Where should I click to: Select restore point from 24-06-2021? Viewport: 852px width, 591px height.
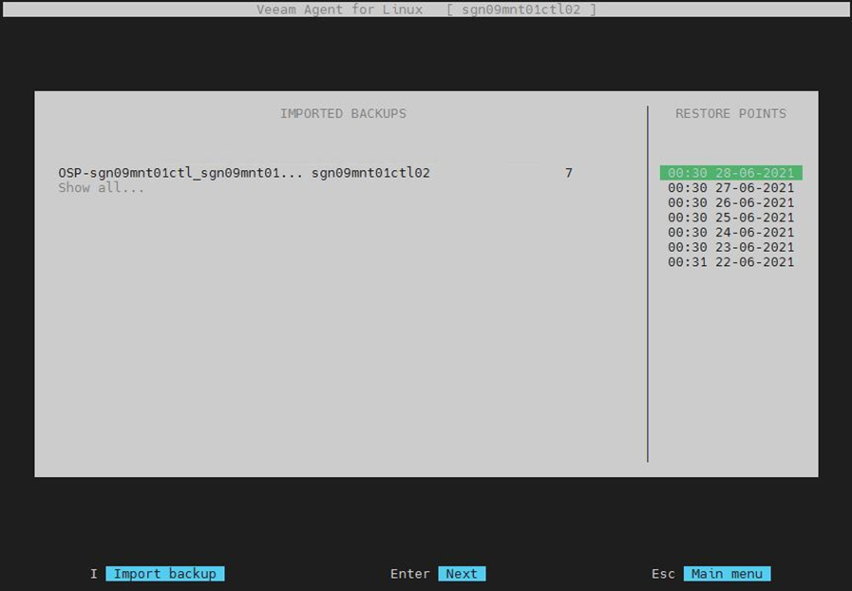pos(730,232)
